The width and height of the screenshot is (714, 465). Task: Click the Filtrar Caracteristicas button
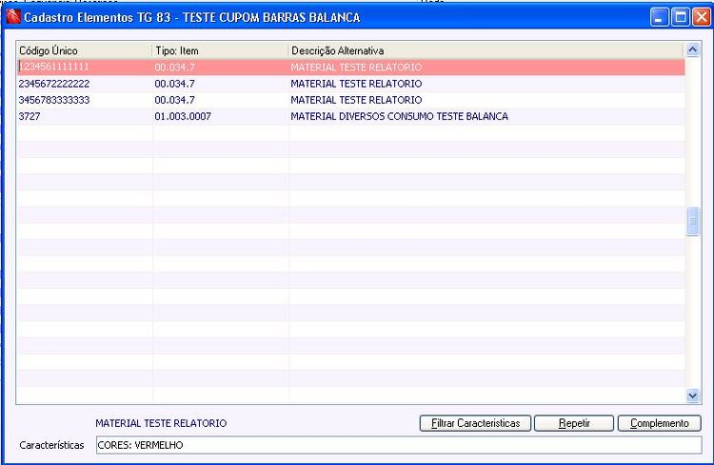[475, 423]
